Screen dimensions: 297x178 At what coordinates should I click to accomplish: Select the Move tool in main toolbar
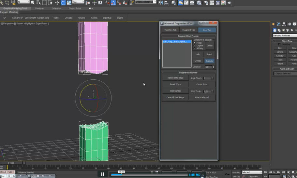coord(57,3)
